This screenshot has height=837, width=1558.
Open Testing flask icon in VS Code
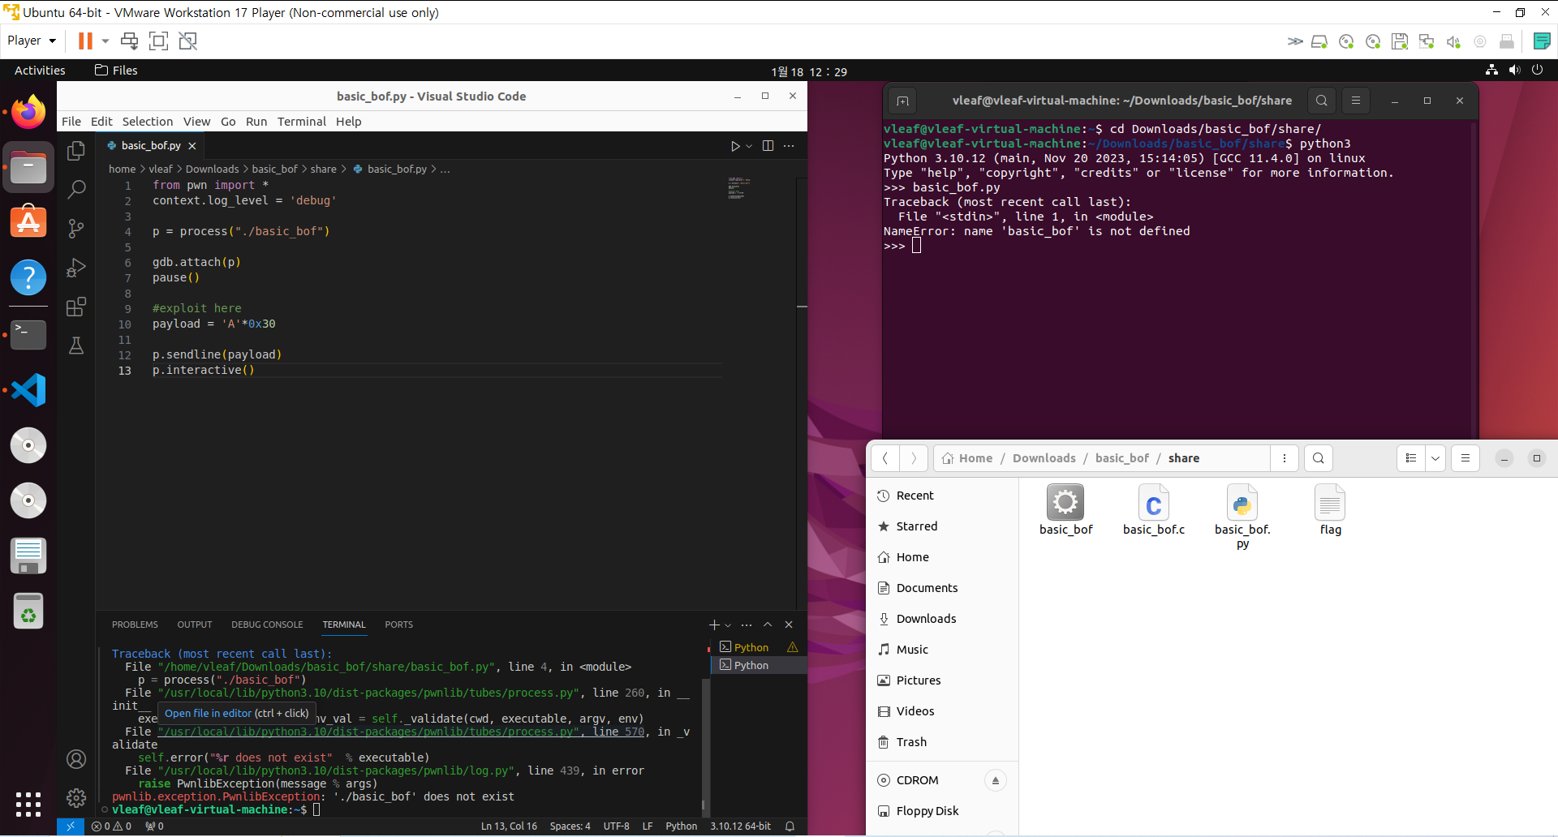(x=76, y=346)
